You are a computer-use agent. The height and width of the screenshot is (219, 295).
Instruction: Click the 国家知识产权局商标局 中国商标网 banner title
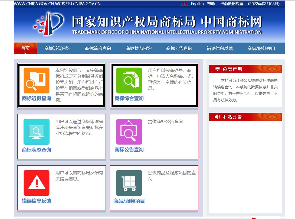167,22
